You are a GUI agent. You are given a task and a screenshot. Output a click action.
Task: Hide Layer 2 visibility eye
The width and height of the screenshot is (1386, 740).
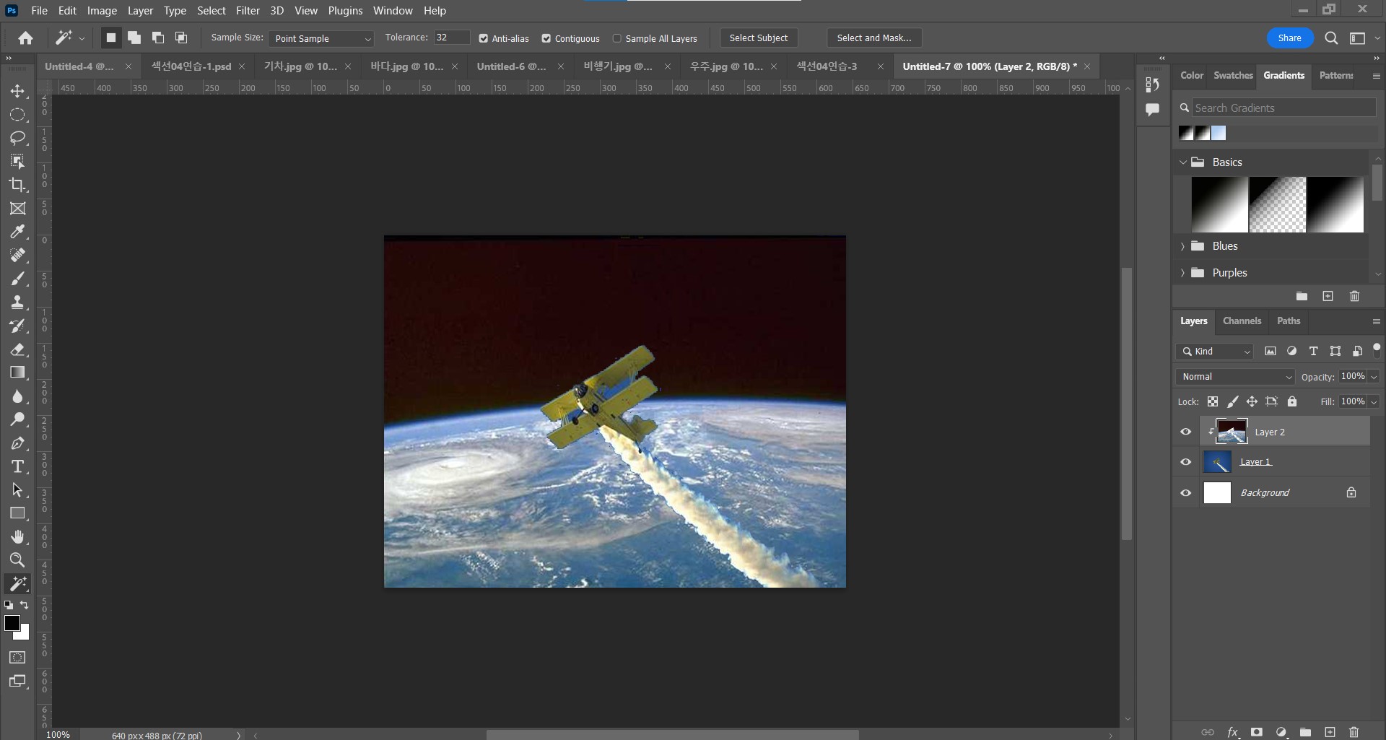(1185, 432)
